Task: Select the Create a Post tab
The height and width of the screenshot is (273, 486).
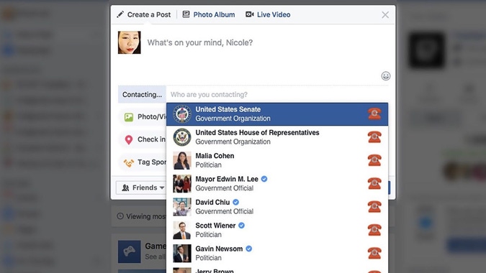Action: coord(144,14)
